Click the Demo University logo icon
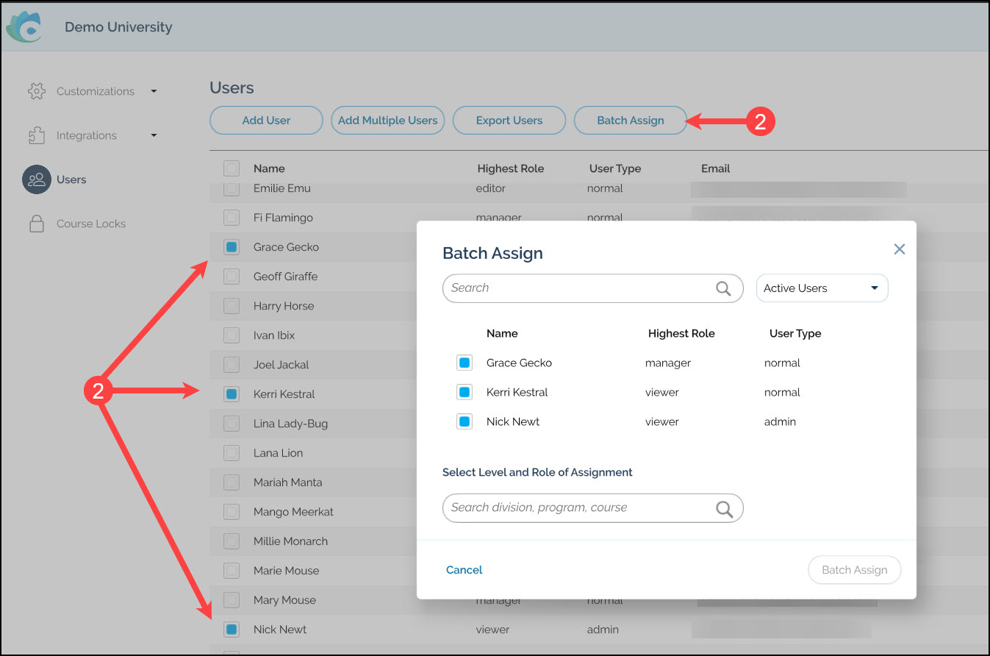 tap(26, 27)
